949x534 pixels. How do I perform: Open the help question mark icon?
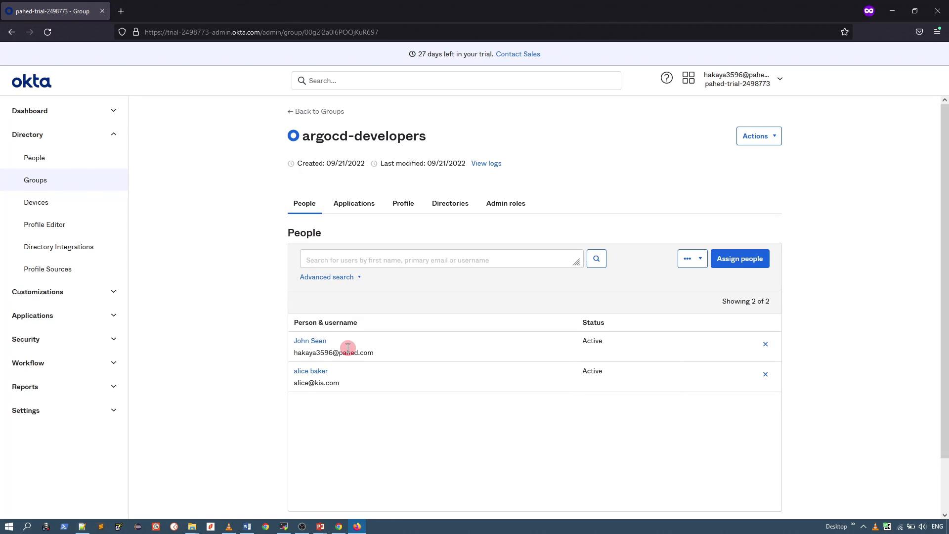point(666,78)
